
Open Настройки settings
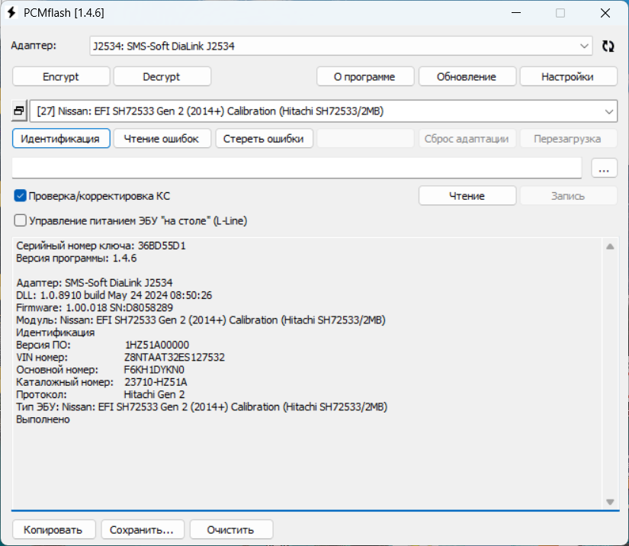click(x=568, y=76)
